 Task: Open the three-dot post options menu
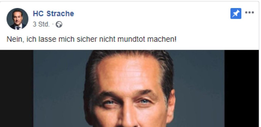pyautogui.click(x=249, y=13)
